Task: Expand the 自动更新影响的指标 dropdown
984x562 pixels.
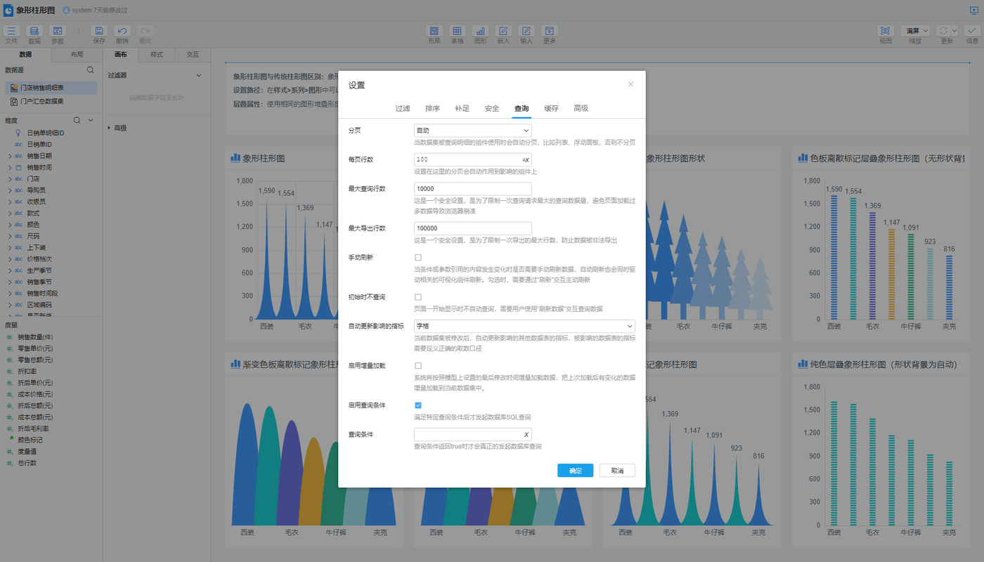Action: pyautogui.click(x=524, y=326)
